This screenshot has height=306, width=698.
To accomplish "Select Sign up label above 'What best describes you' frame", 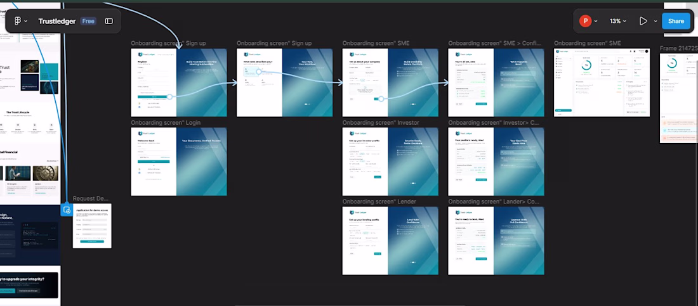I will (274, 43).
